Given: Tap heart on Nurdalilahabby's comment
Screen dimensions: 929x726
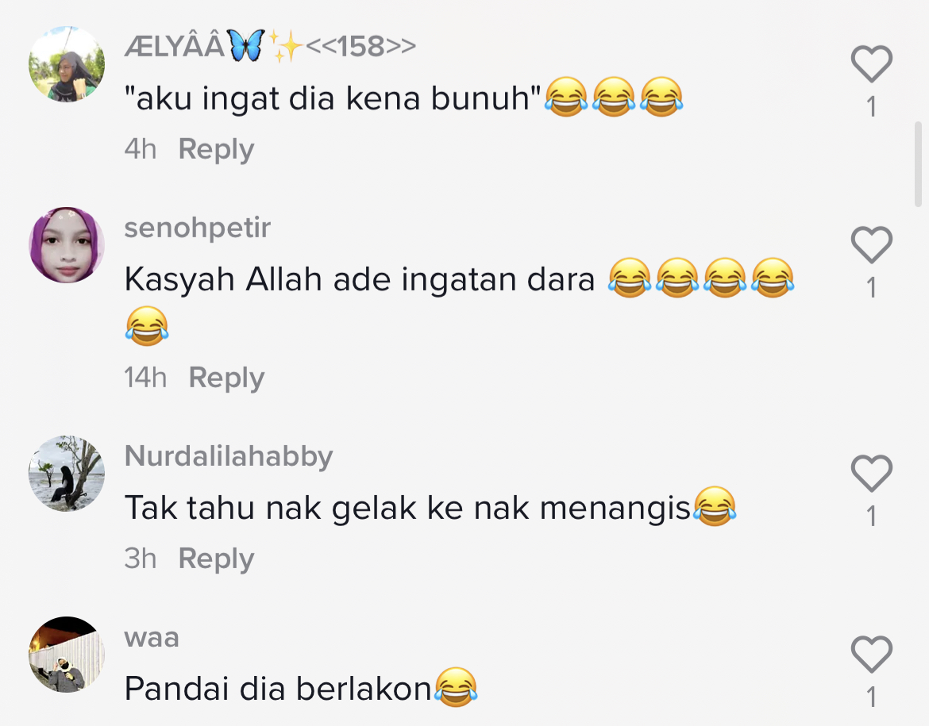Looking at the screenshot, I should [872, 473].
